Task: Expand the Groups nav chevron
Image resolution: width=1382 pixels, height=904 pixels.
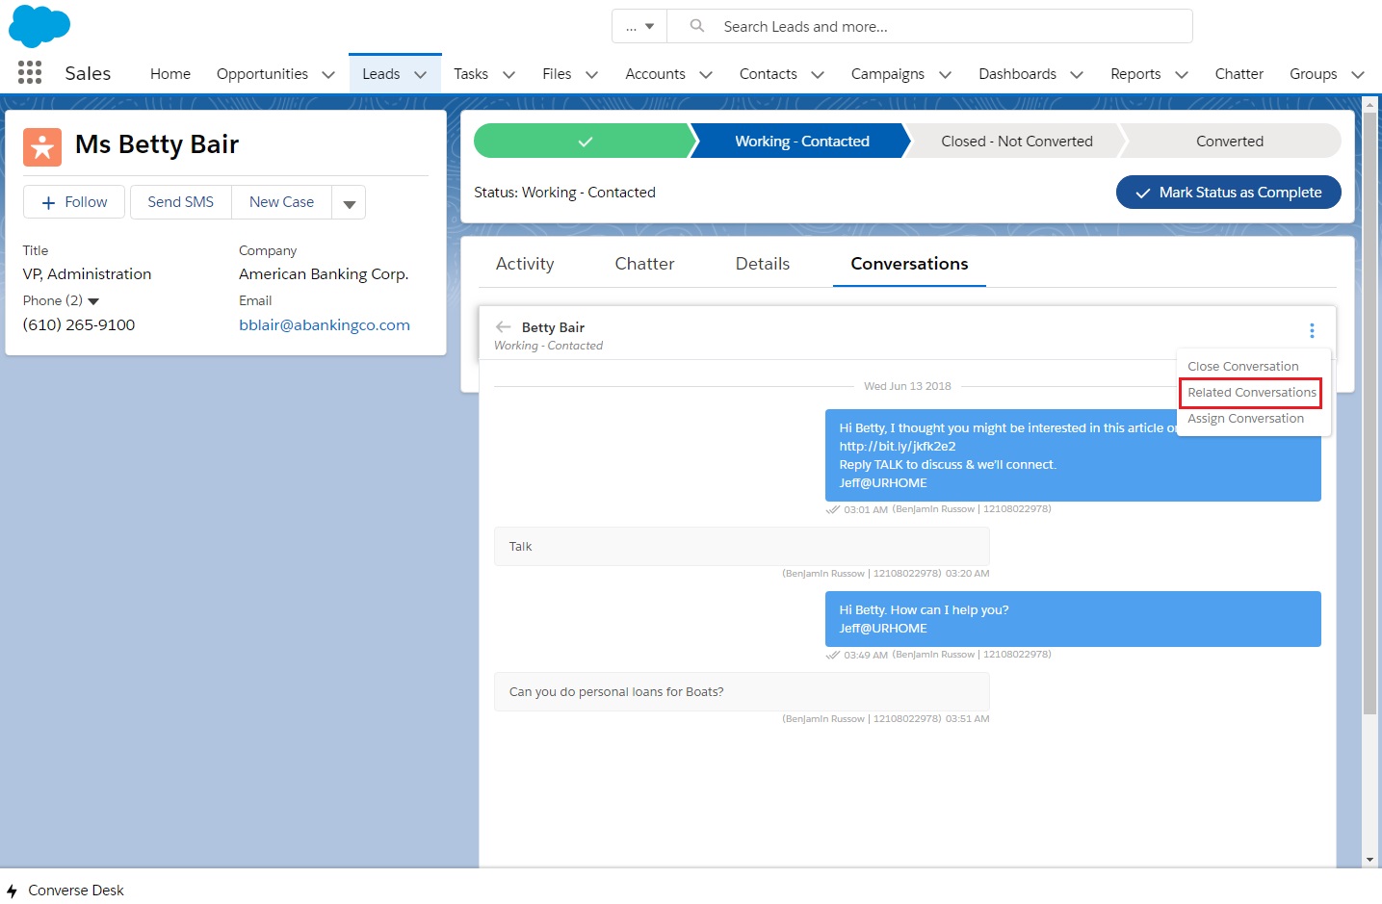Action: 1358,74
